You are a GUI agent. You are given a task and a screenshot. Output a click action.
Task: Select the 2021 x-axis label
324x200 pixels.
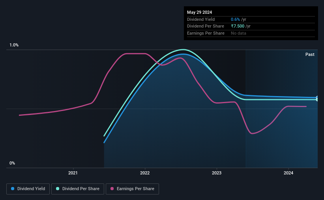73,173
